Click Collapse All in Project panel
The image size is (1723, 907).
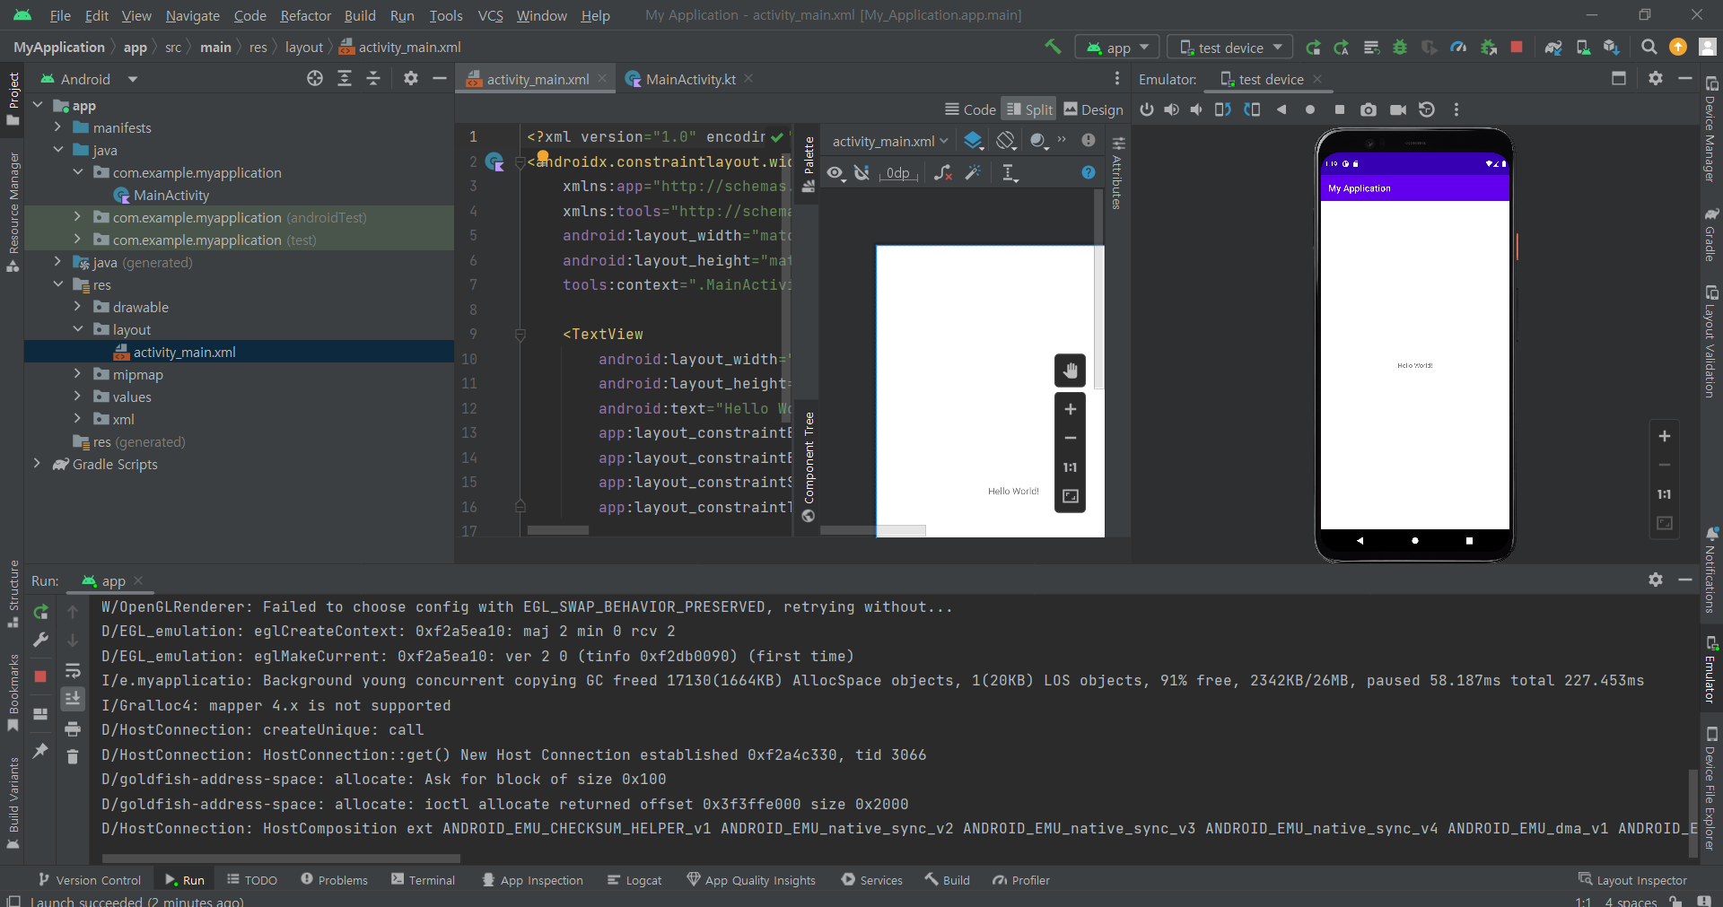click(x=373, y=79)
